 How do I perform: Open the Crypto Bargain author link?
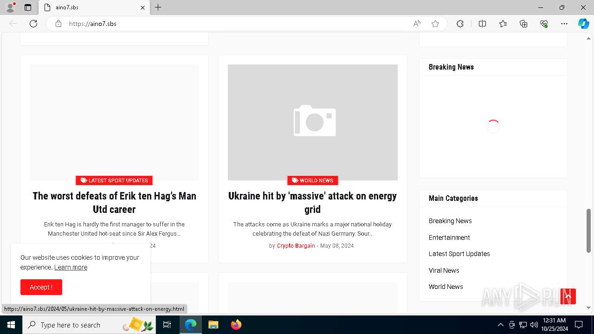(296, 246)
